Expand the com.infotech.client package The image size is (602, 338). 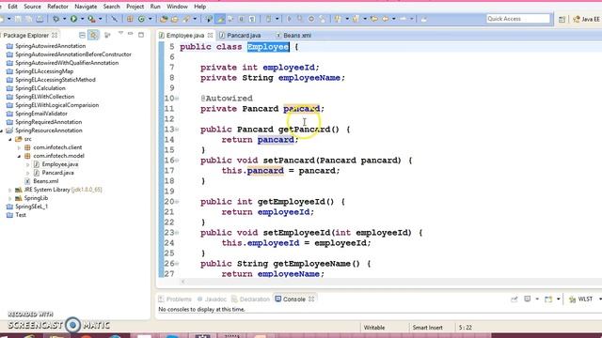pos(19,147)
